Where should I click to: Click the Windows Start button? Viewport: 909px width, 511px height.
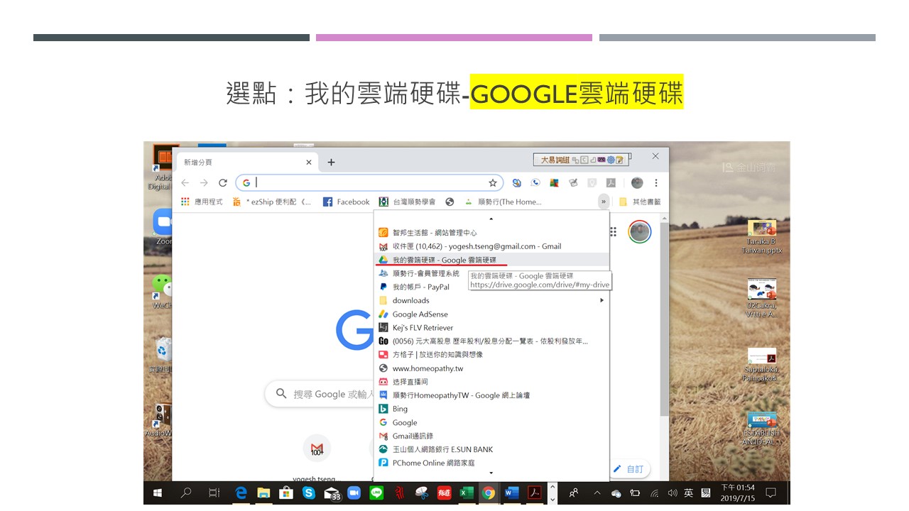click(x=157, y=493)
